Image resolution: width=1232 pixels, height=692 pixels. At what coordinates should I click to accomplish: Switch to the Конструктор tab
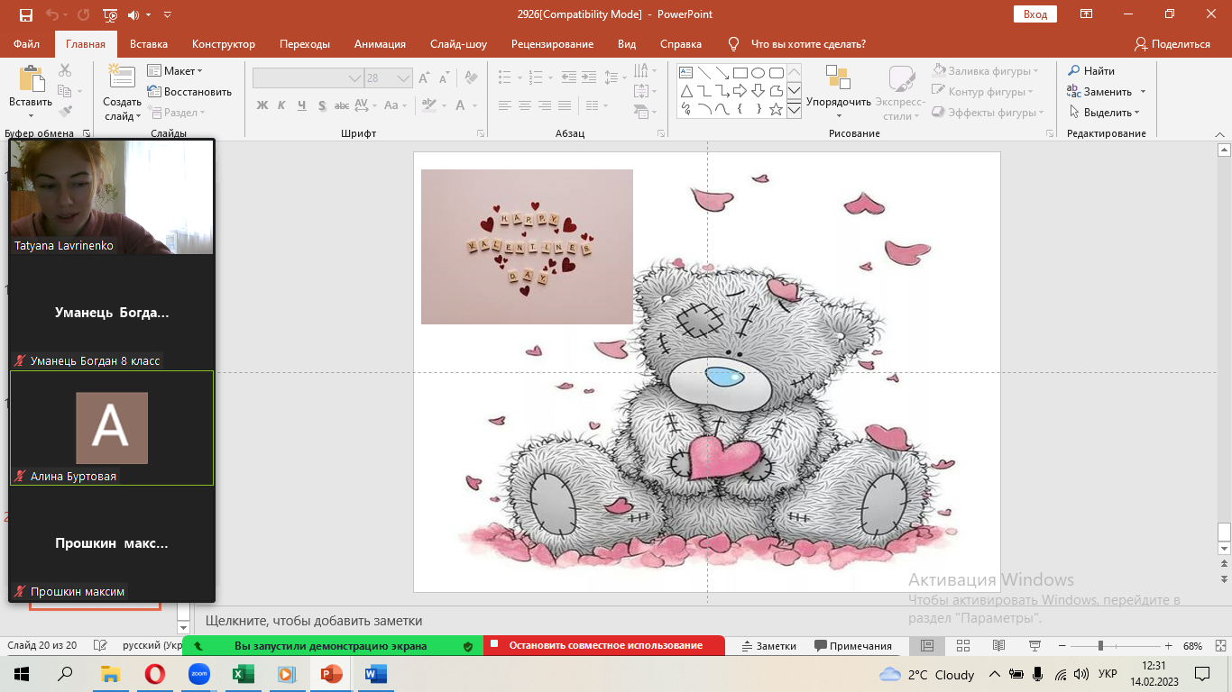224,44
